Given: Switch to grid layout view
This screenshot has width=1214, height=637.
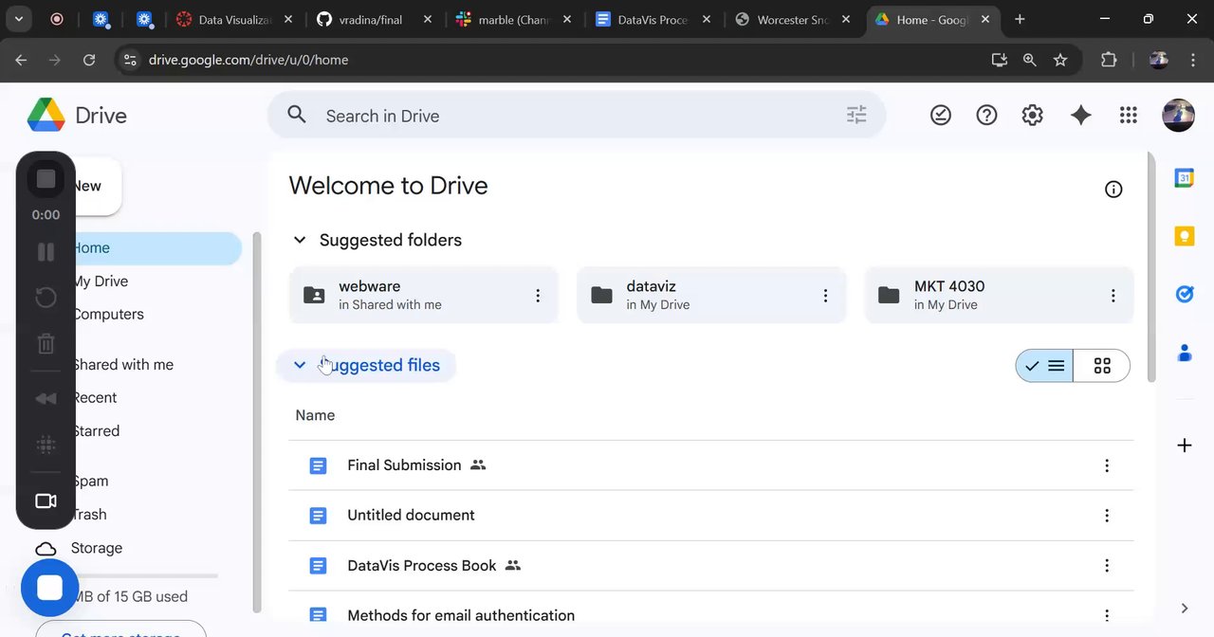Looking at the screenshot, I should click(x=1102, y=366).
